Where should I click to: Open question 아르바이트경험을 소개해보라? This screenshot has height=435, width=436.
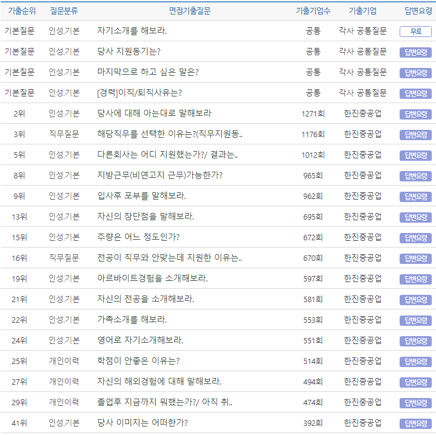[152, 278]
